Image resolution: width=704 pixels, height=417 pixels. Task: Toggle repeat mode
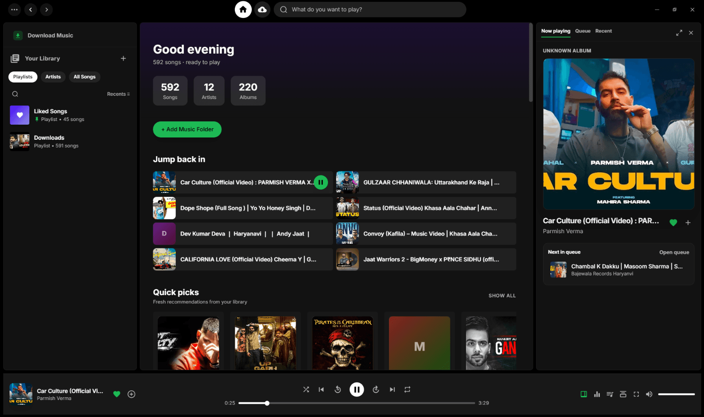407,390
